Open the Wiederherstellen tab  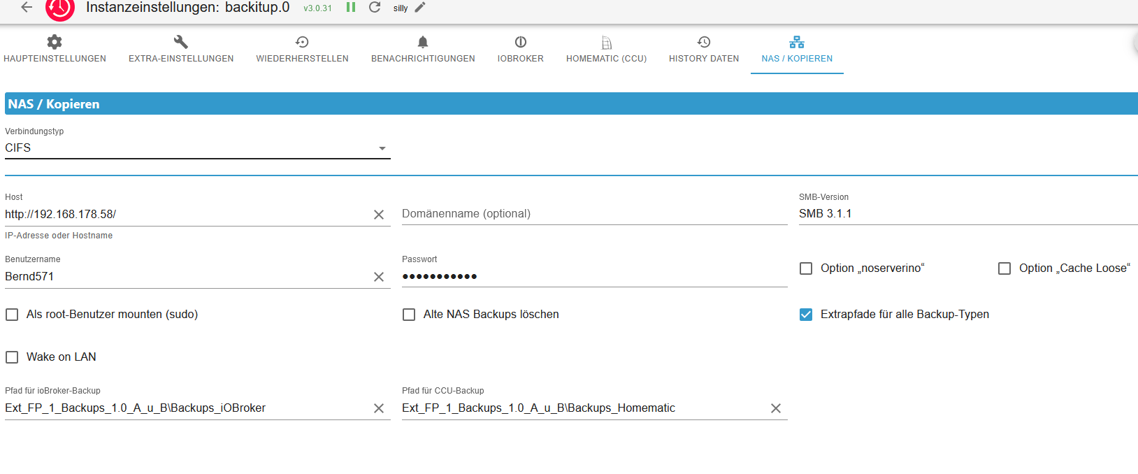pos(302,50)
